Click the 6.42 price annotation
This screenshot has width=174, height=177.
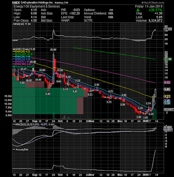click(97, 85)
